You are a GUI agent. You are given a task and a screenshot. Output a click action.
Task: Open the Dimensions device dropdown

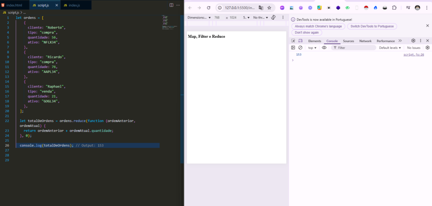coord(199,17)
